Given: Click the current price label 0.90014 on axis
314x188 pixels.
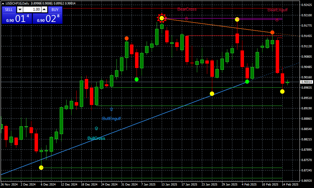Looking at the screenshot, I should pyautogui.click(x=306, y=82).
